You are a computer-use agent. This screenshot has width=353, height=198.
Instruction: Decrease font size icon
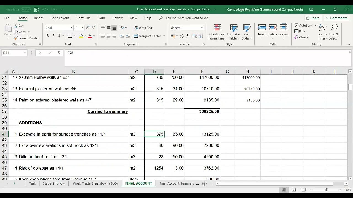click(94, 28)
